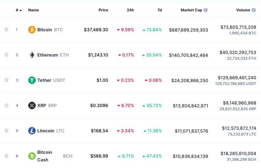
Task: Click the Bitcoin orange coin logo
Action: (32, 30)
